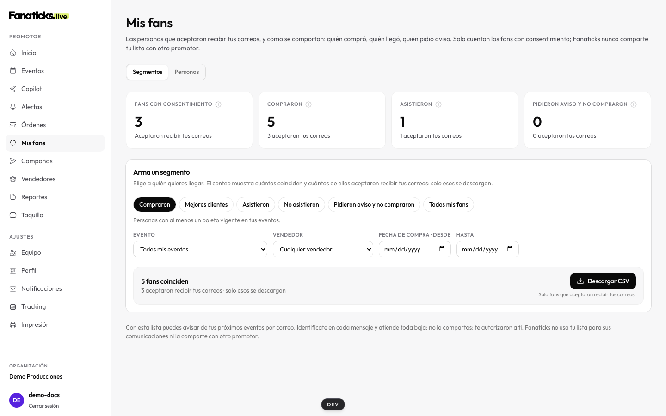666x416 pixels.
Task: Click the Vendedores people icon
Action: (13, 179)
